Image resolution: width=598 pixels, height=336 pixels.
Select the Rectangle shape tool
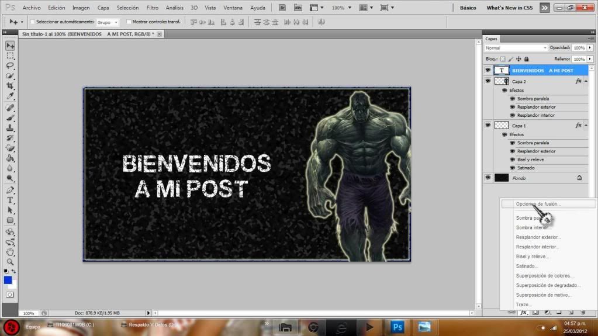pos(11,220)
